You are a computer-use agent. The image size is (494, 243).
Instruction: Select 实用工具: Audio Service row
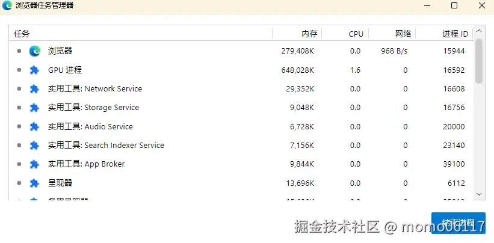click(x=241, y=126)
